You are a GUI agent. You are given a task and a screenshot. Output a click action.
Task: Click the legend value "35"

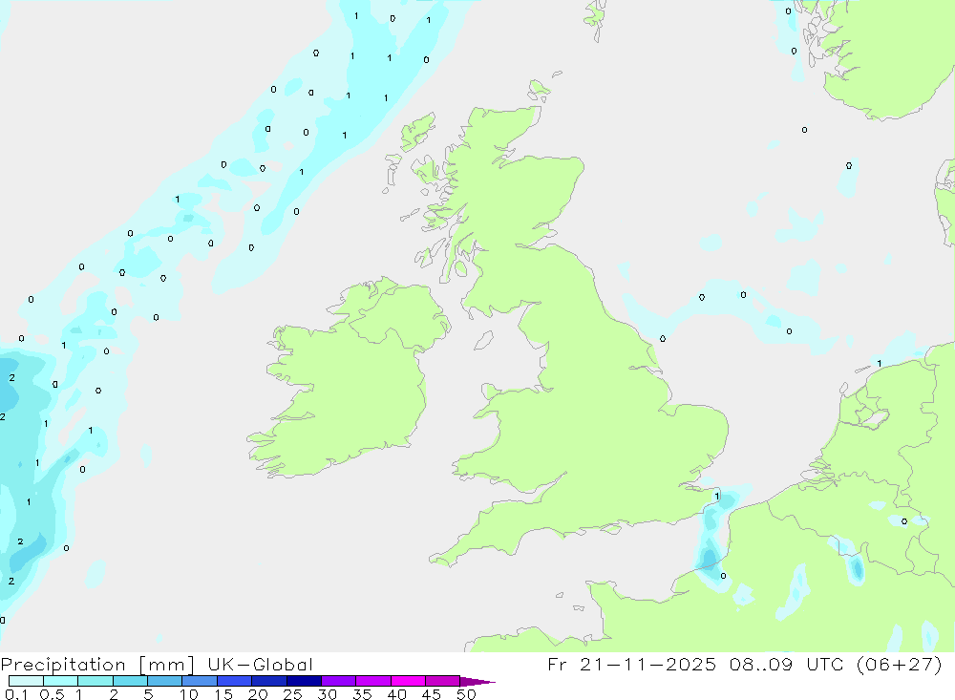click(x=362, y=694)
